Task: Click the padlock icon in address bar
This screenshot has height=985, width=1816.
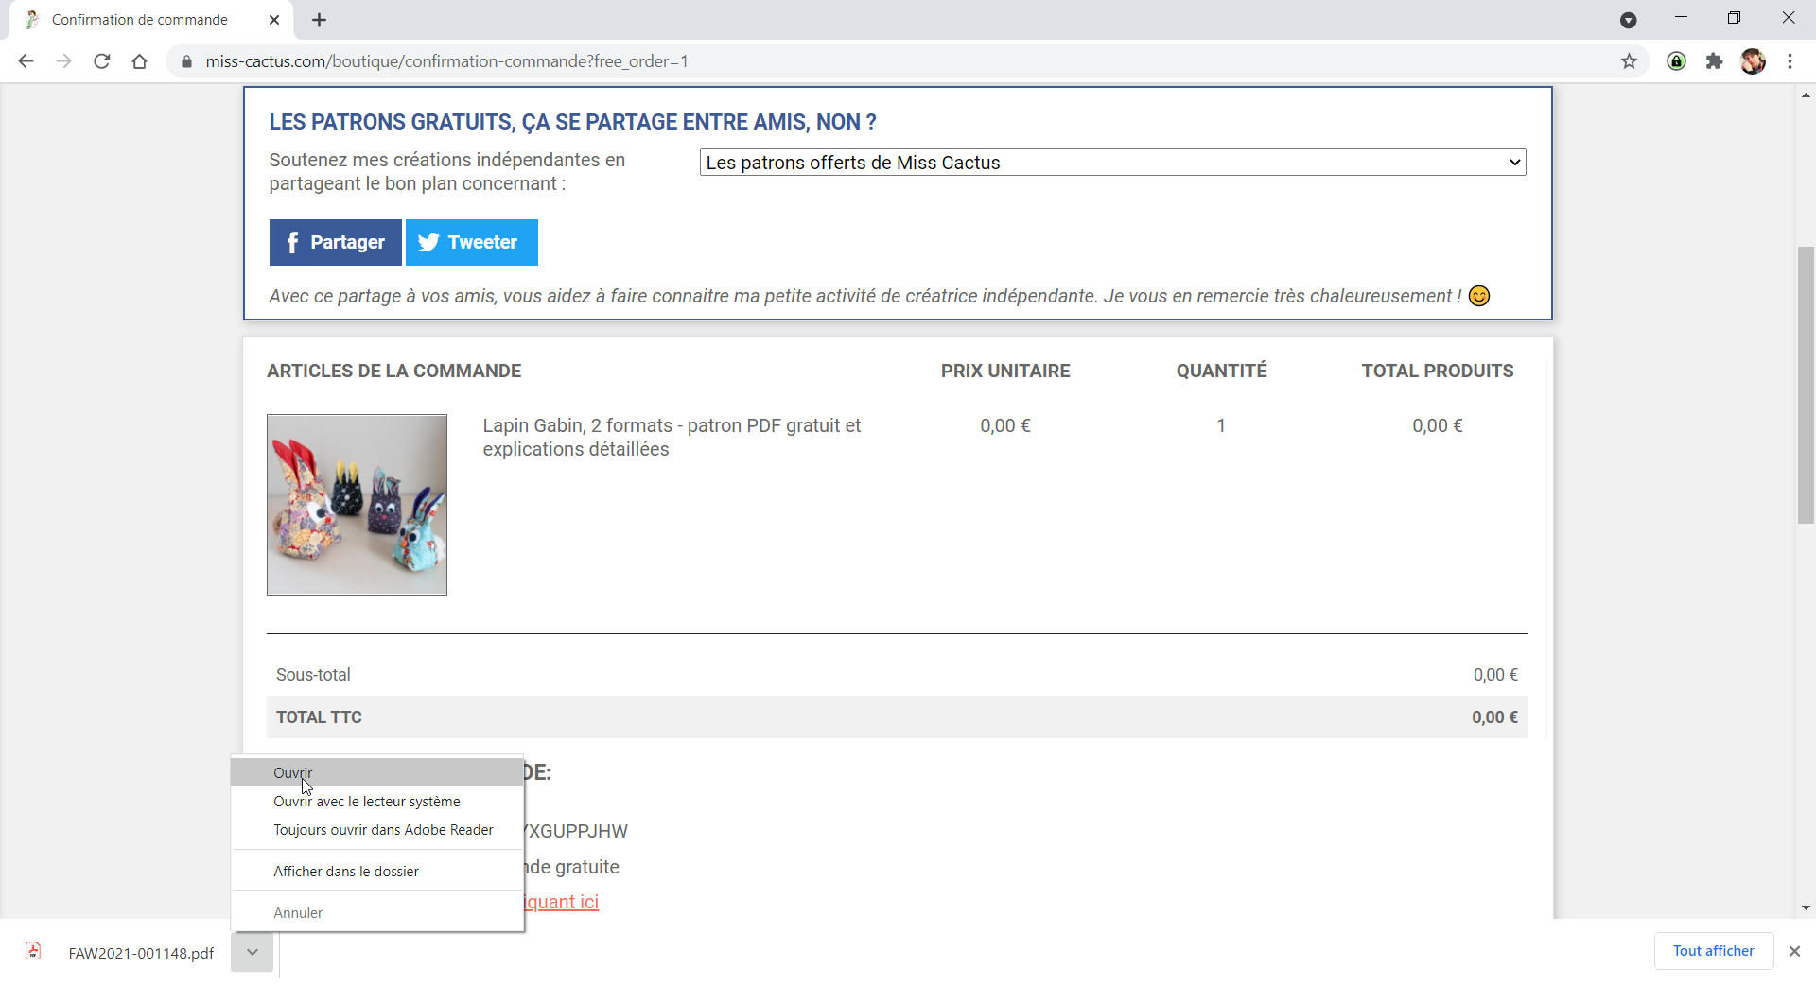Action: coord(185,60)
